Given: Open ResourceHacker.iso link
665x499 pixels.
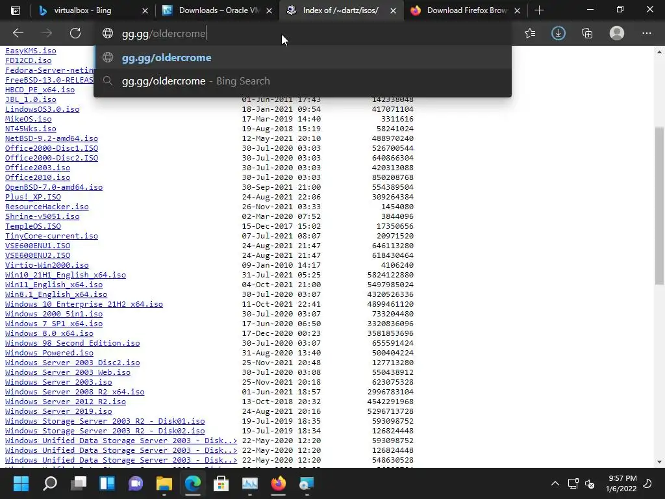Looking at the screenshot, I should (x=47, y=207).
